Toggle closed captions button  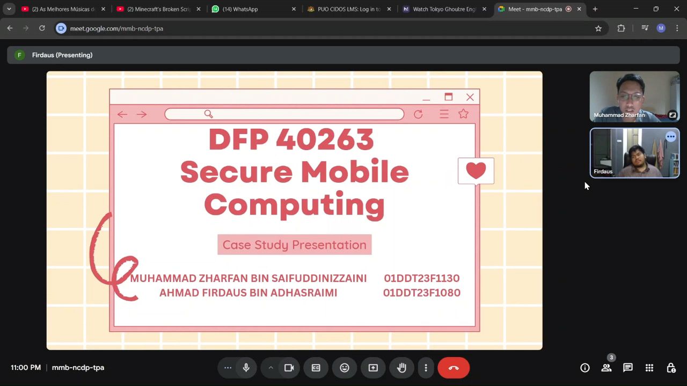(316, 368)
